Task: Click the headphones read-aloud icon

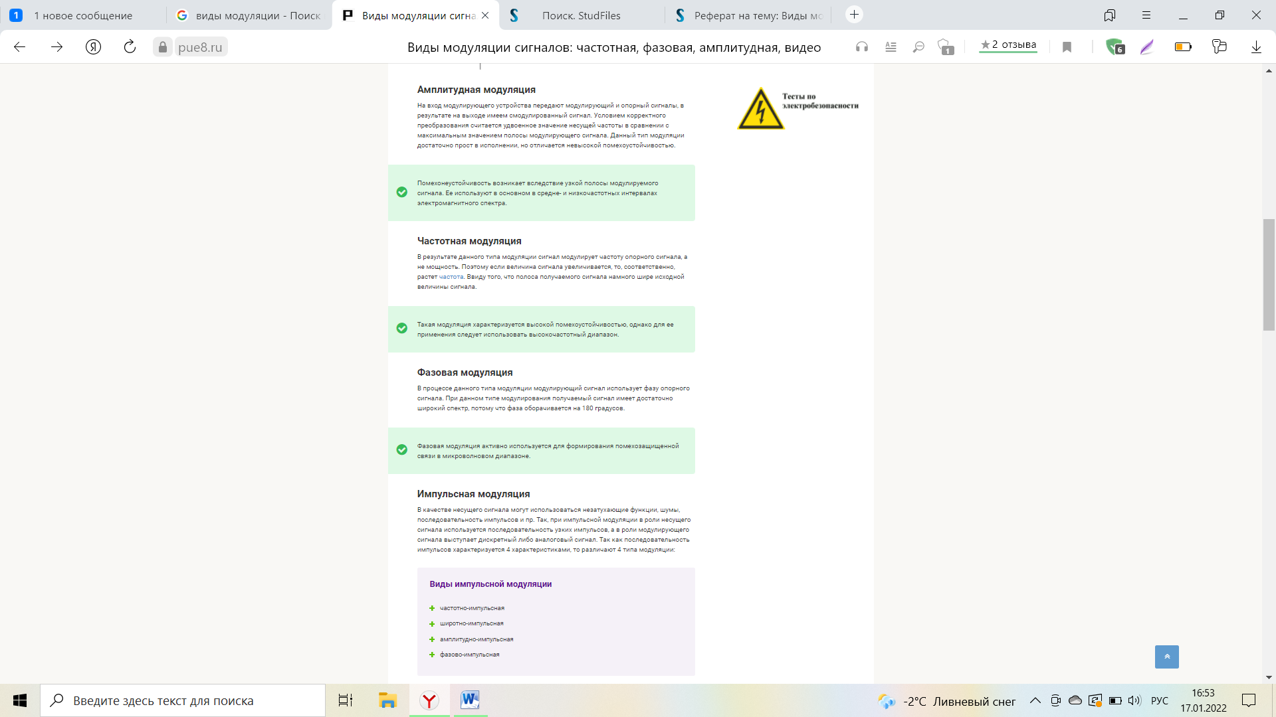Action: (862, 47)
